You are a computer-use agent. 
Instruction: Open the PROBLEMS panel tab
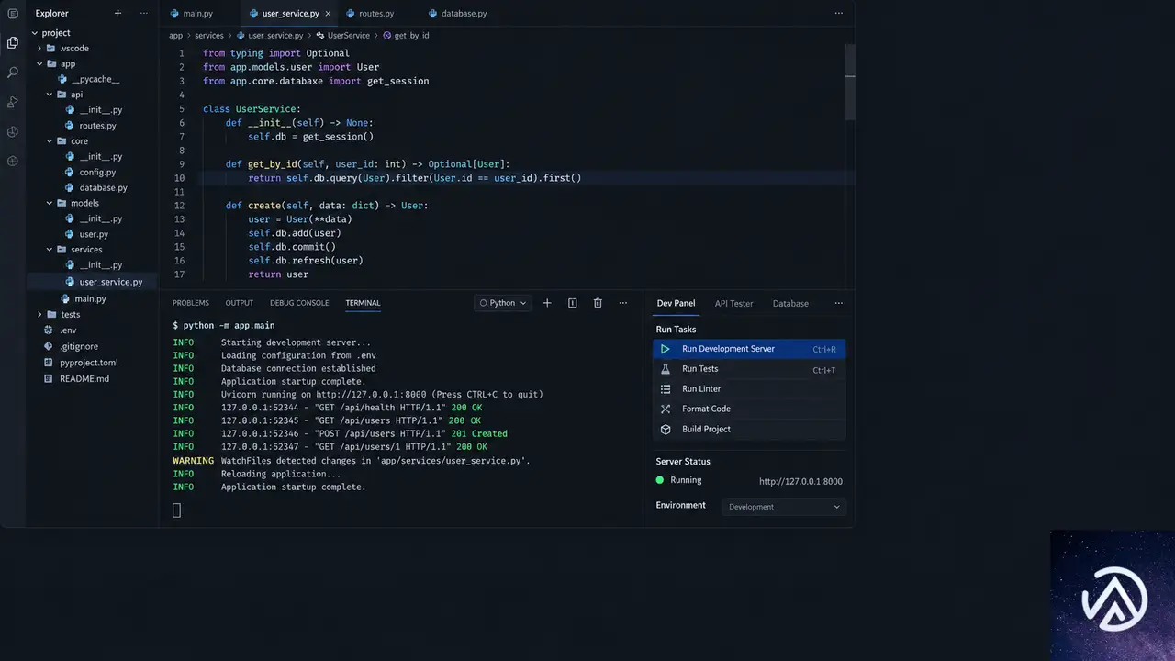click(x=191, y=303)
